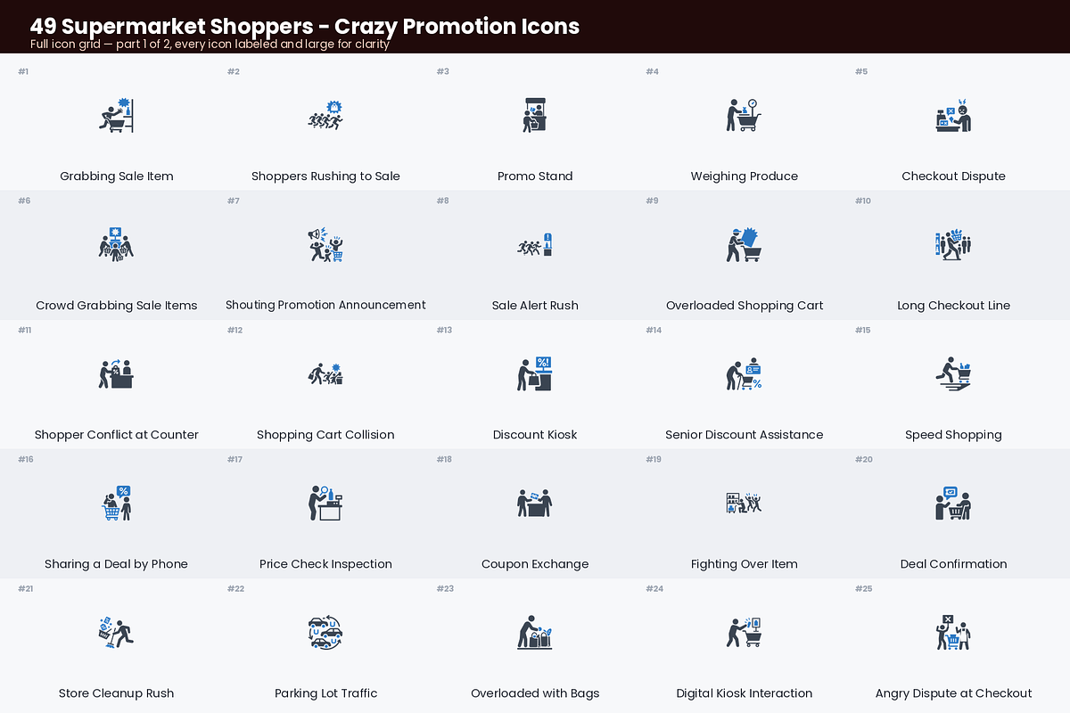1070x713 pixels.
Task: Click the 'Senior Discount Assistance' label
Action: pos(745,434)
